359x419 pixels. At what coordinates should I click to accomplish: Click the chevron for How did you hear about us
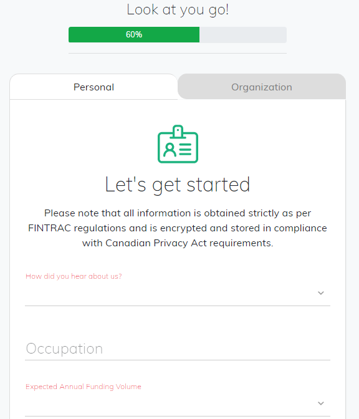pyautogui.click(x=321, y=293)
